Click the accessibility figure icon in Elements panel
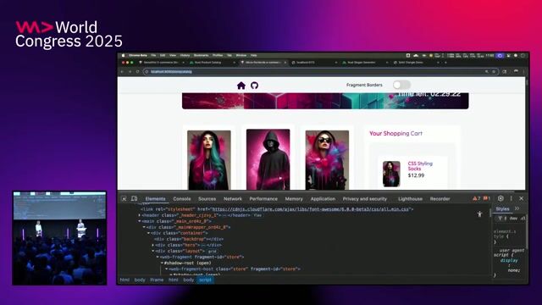The image size is (542, 305). tap(480, 214)
